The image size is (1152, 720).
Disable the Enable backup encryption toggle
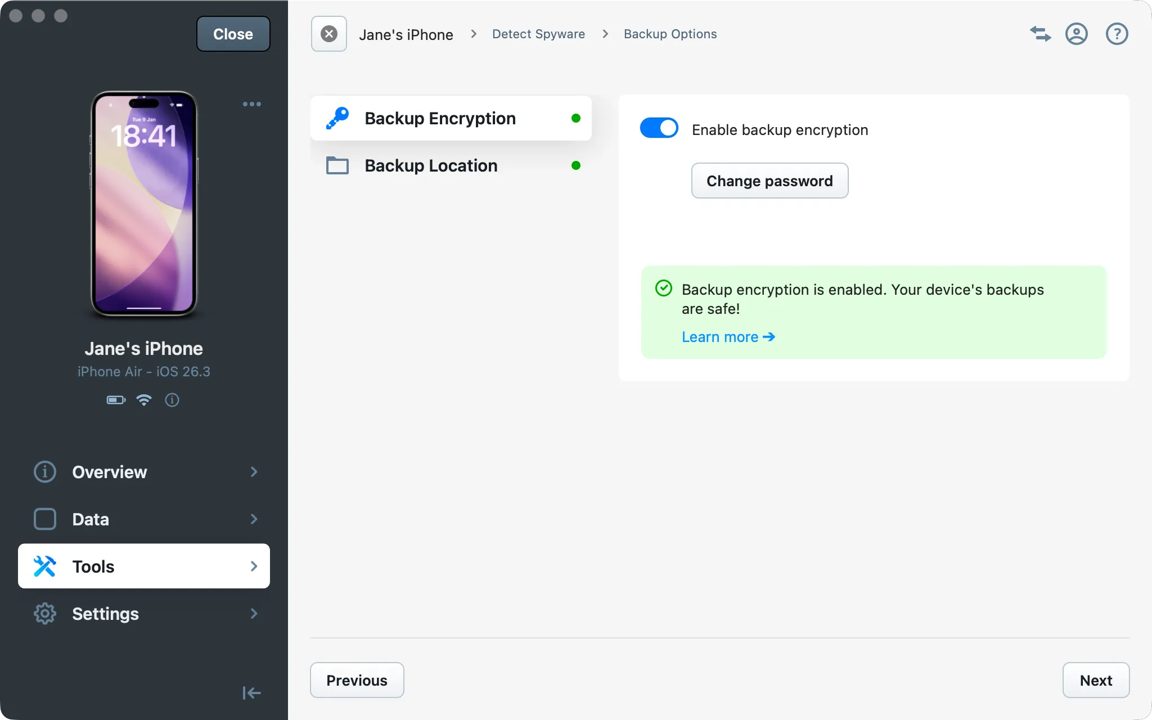pyautogui.click(x=659, y=128)
